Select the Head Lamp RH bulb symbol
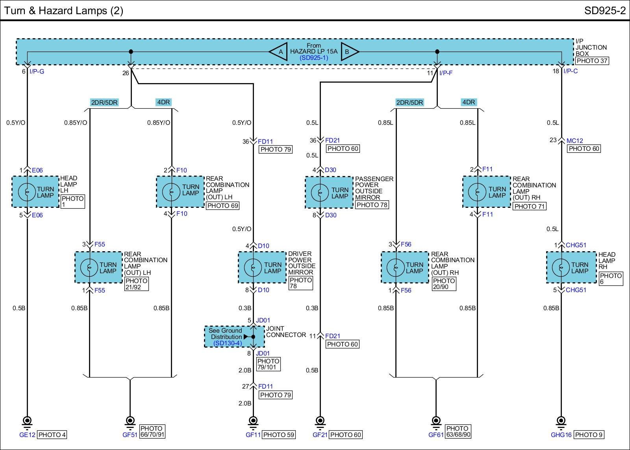 (x=561, y=268)
